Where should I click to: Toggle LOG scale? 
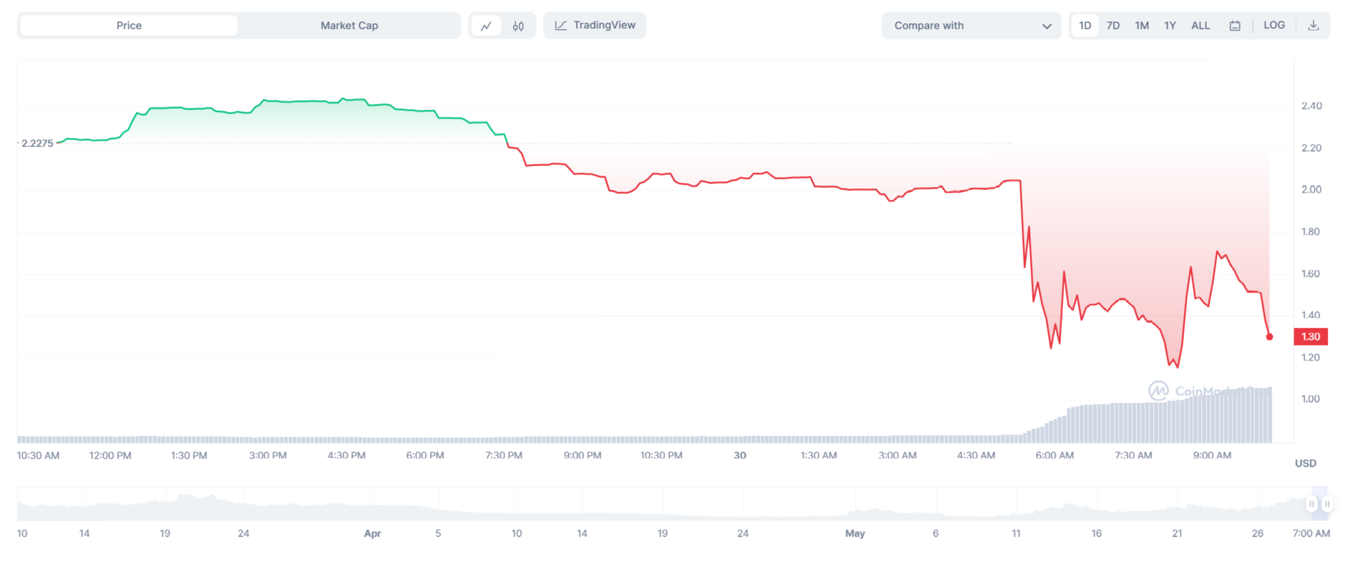(x=1274, y=25)
